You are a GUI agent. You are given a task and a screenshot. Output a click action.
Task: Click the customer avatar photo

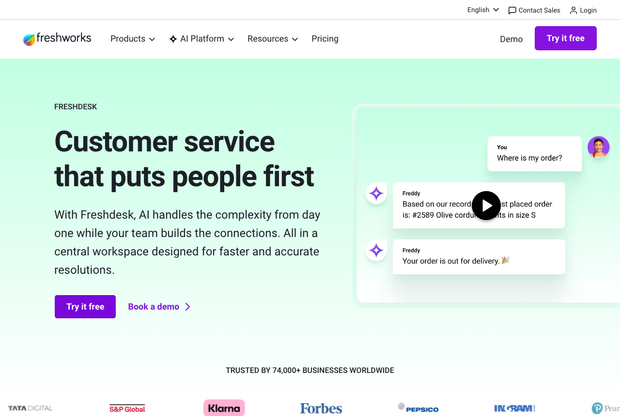[599, 147]
